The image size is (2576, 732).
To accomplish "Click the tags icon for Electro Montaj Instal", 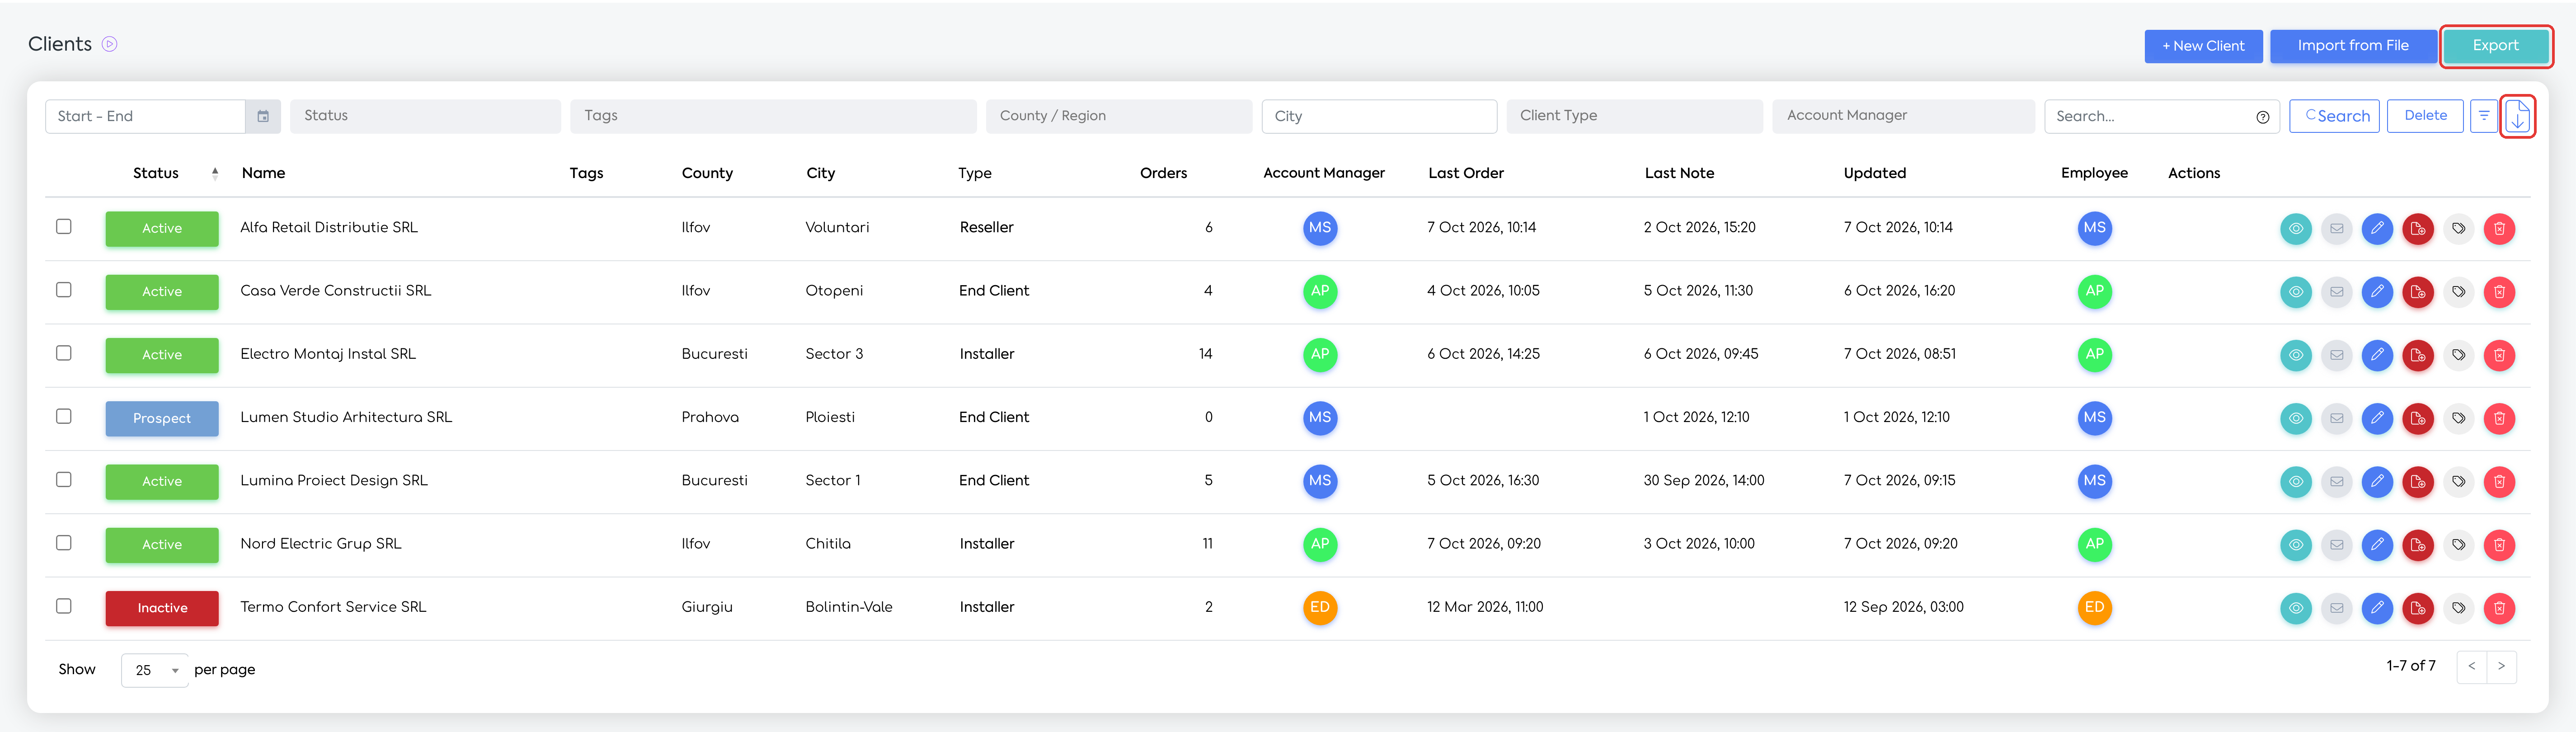I will coord(2458,355).
